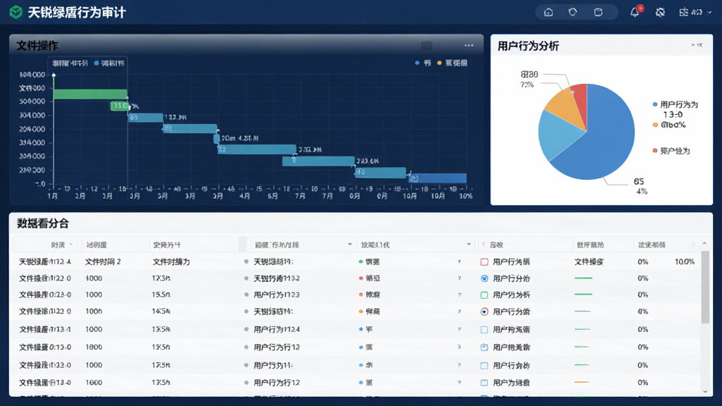Expand the user account dropdown chevron
This screenshot has width=722, height=406.
pos(709,13)
